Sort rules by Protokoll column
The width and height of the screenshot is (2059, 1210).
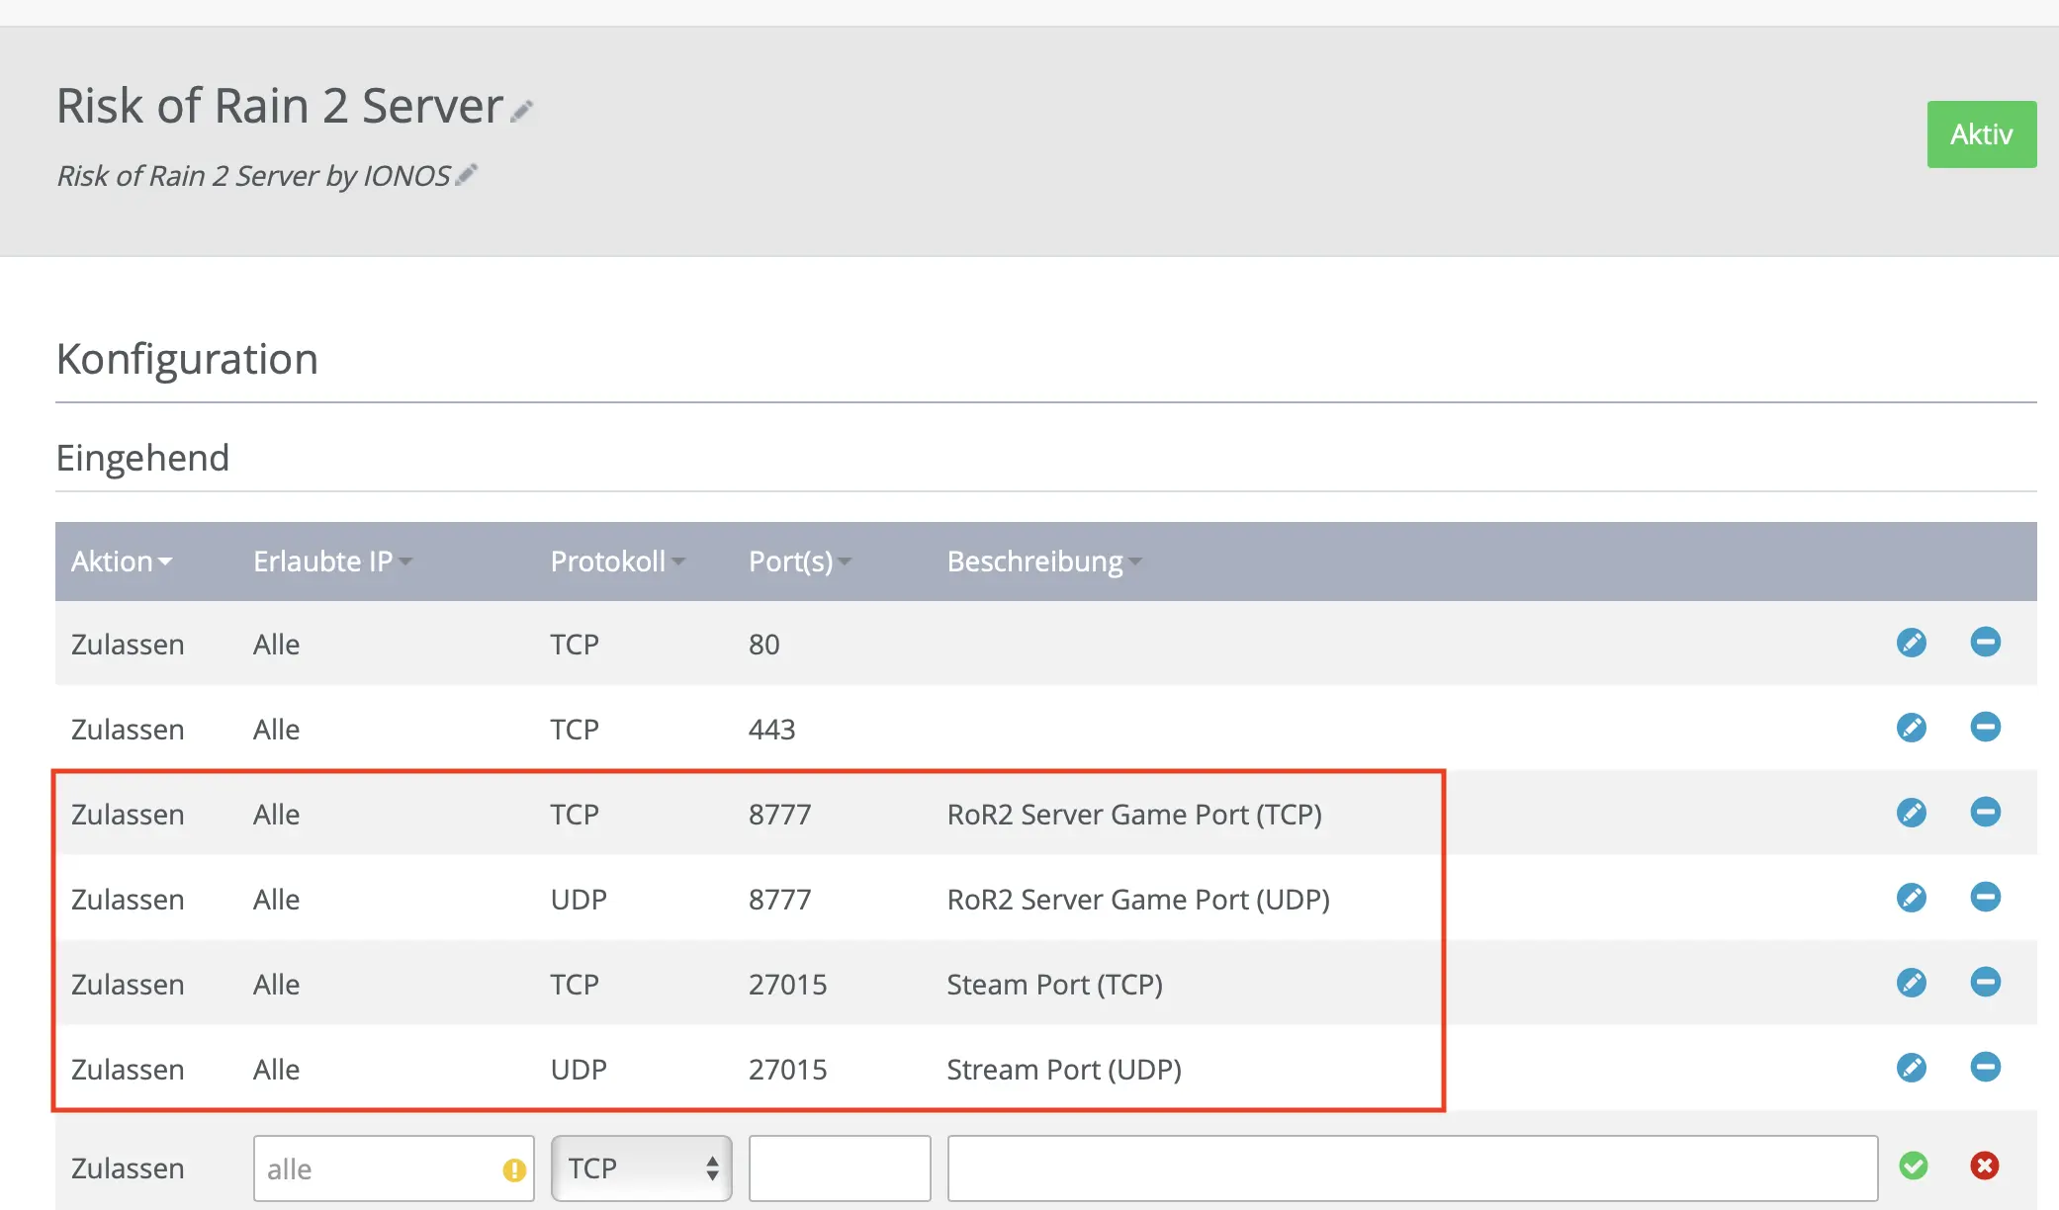[x=617, y=562]
